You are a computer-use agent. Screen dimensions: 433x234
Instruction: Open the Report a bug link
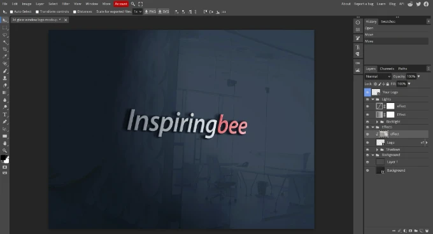point(364,4)
